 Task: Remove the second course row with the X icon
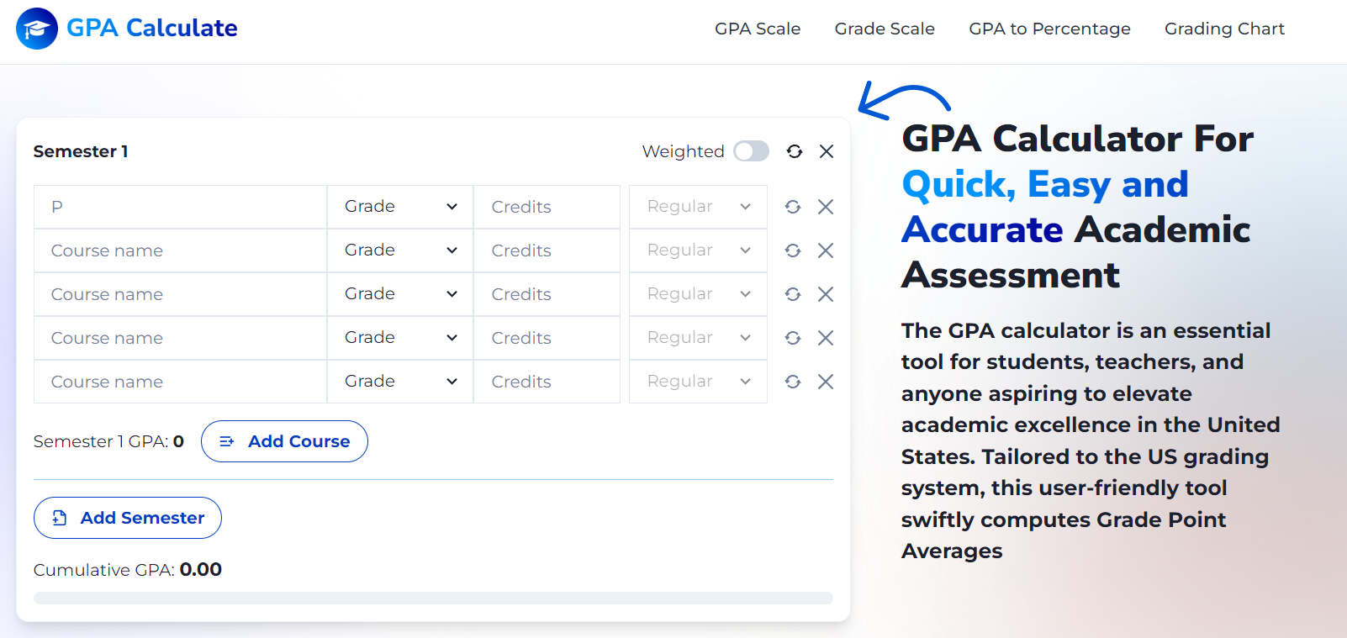[x=826, y=250]
